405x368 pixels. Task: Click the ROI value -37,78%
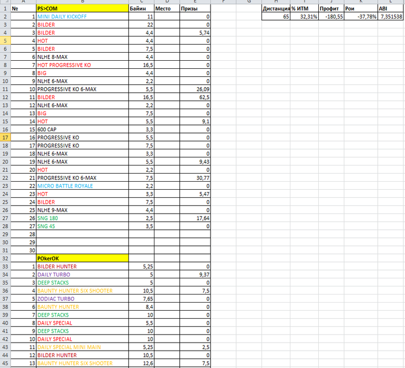click(360, 17)
